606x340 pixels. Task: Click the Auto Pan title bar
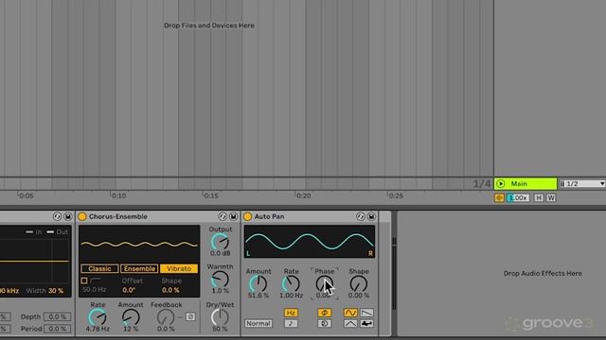310,216
